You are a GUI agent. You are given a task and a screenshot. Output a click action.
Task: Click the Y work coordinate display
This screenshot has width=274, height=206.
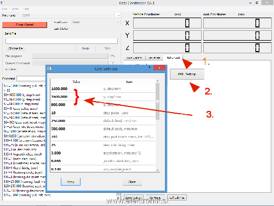pyautogui.click(x=237, y=35)
